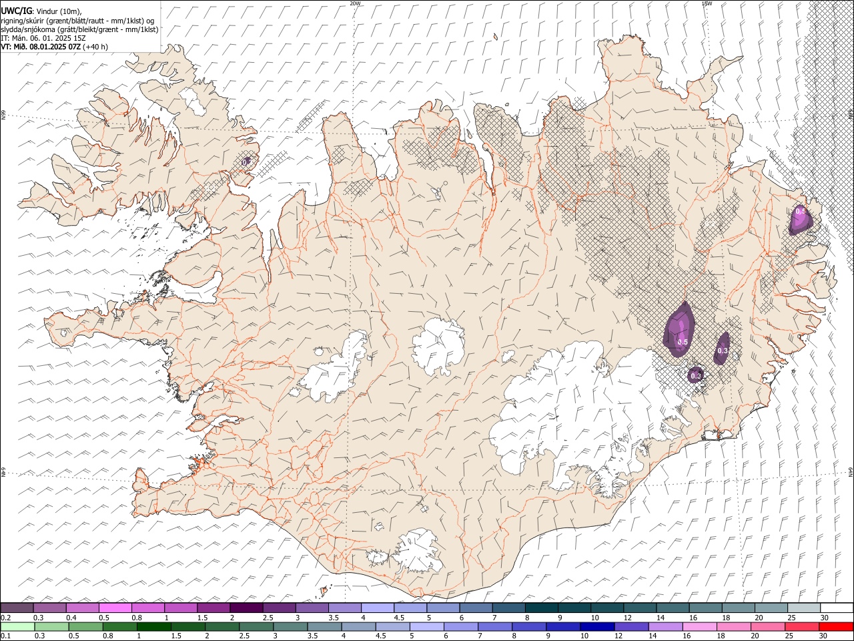Pick the darkest green swatch in the lower legend row
This screenshot has width=854, height=641.
pos(154,627)
